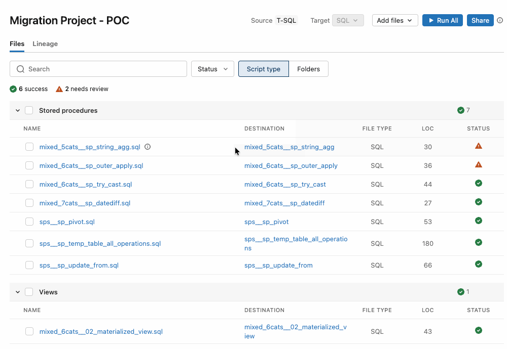Click success status icon for mixed_6cats__02_materialized_view row
This screenshot has height=349, width=507.
click(479, 330)
